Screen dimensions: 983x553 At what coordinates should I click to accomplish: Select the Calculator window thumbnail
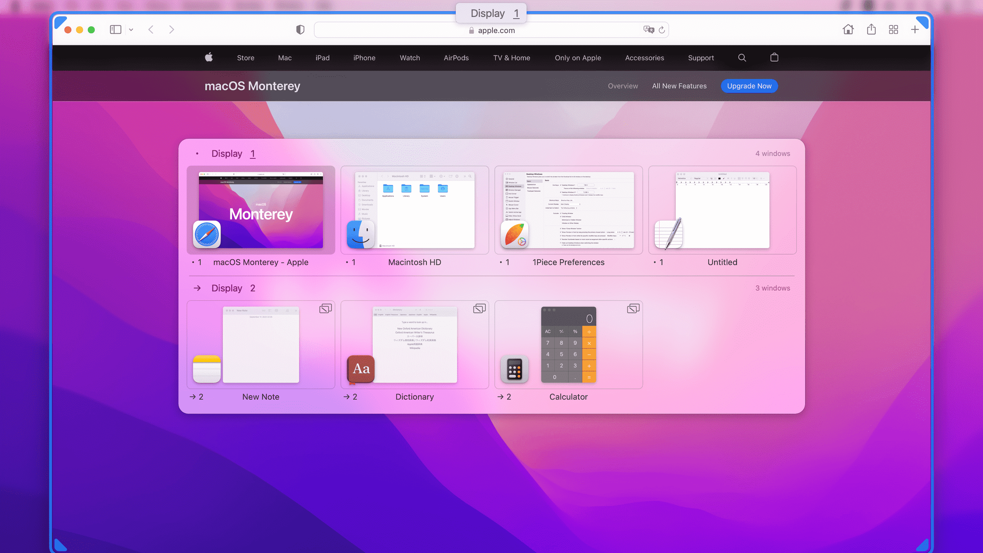(x=569, y=345)
